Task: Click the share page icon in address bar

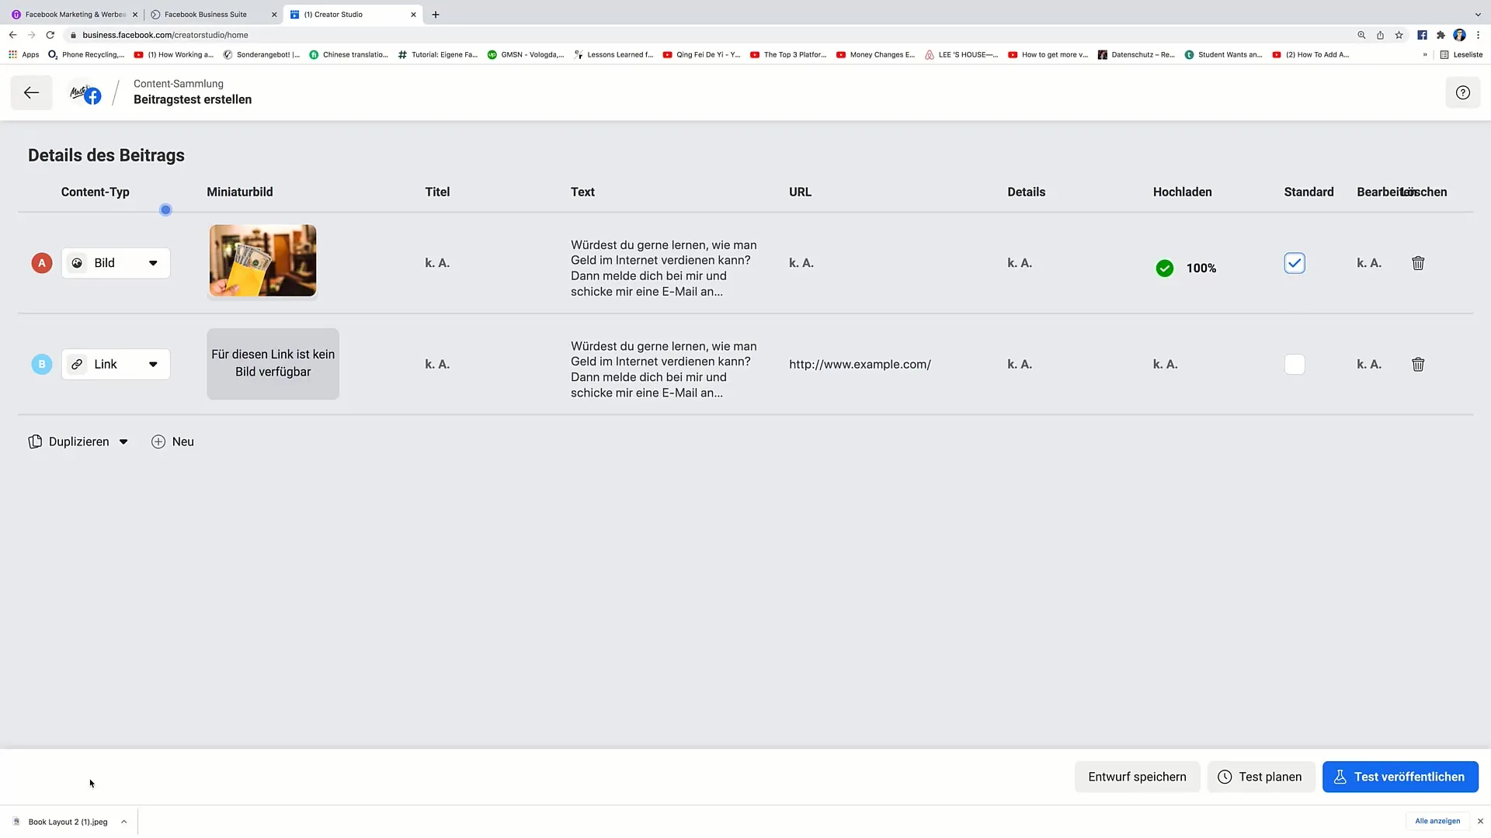Action: tap(1380, 35)
